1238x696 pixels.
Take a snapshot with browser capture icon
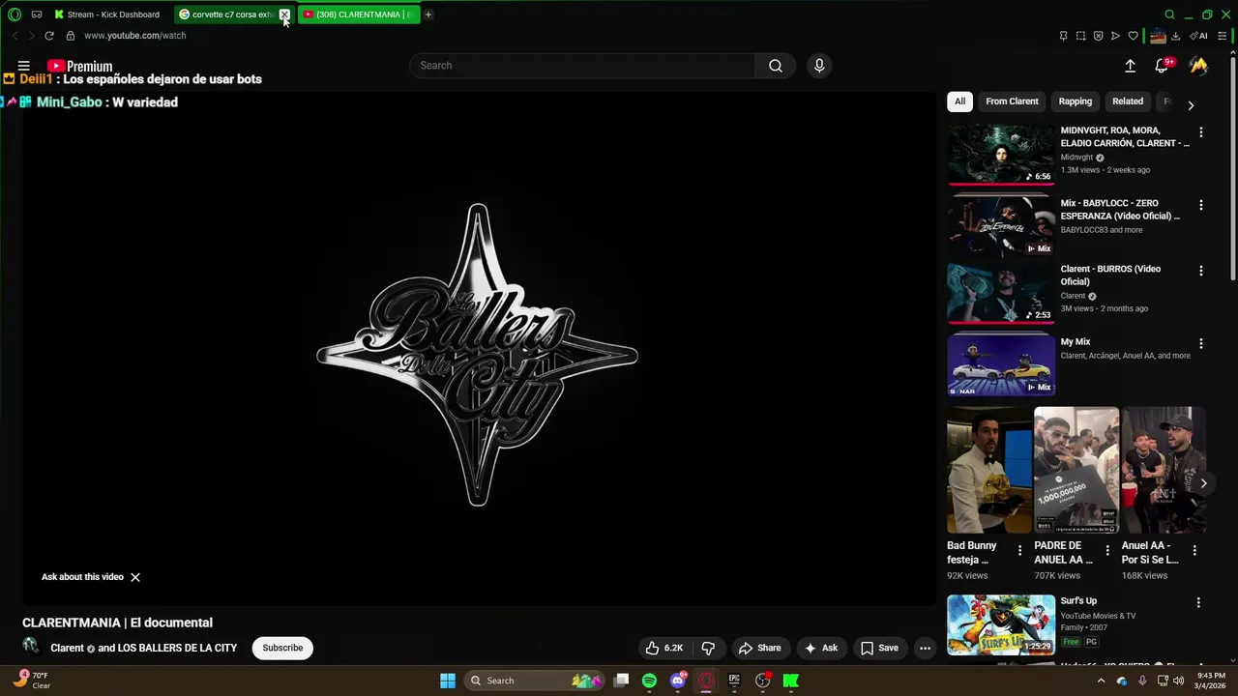click(1080, 36)
